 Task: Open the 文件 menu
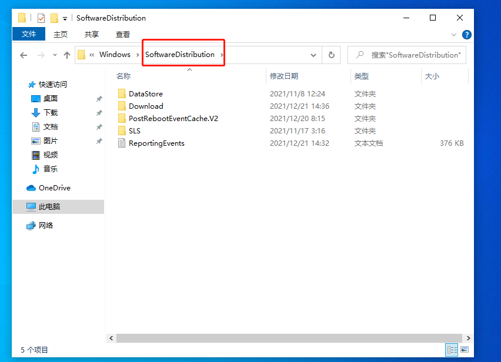coord(28,34)
